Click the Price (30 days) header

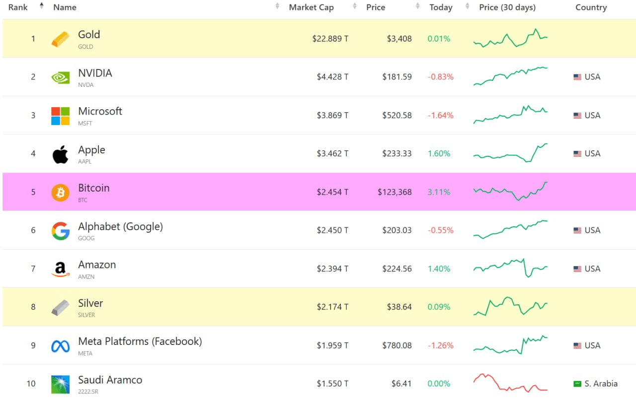point(507,7)
